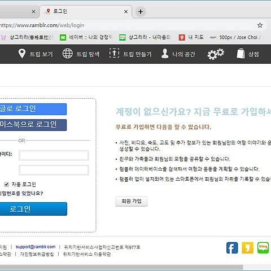Click the 무료로 가입하면 다음을 할 수 있습니다 text
Screen dimensions: 271x271
pos(163,127)
